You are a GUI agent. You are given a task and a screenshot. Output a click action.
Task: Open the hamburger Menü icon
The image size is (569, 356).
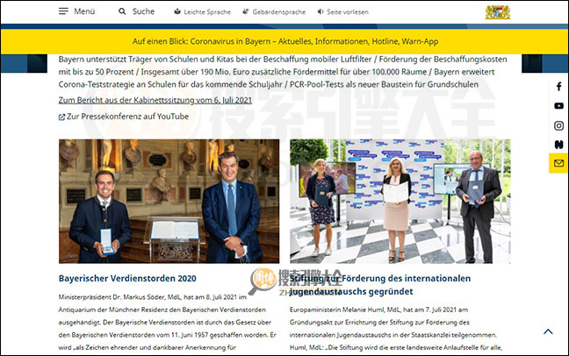point(63,11)
